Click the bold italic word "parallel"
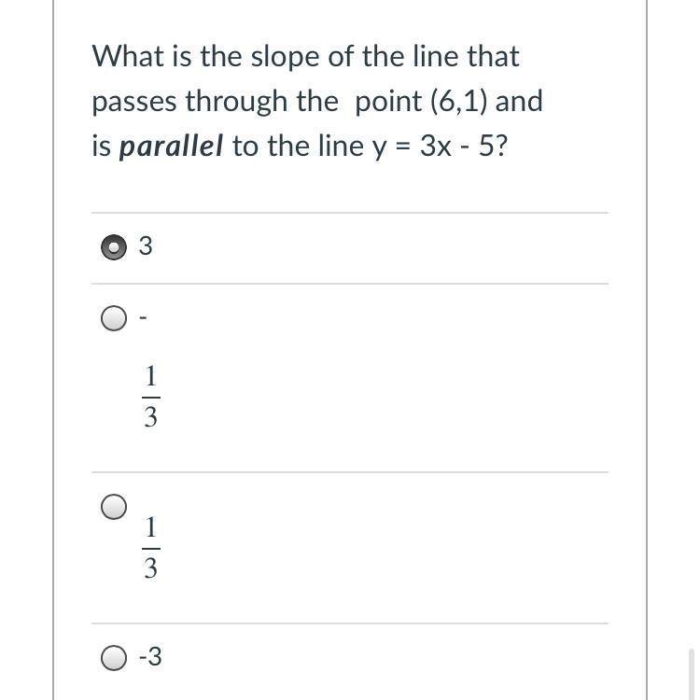This screenshot has width=700, height=700. 171,147
